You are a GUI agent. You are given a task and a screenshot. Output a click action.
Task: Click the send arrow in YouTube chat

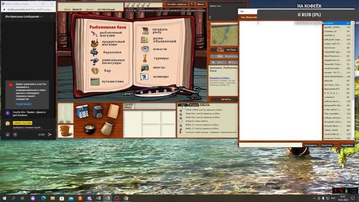click(x=50, y=135)
